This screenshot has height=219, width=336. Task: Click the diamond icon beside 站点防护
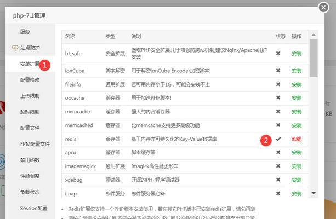click(x=15, y=48)
